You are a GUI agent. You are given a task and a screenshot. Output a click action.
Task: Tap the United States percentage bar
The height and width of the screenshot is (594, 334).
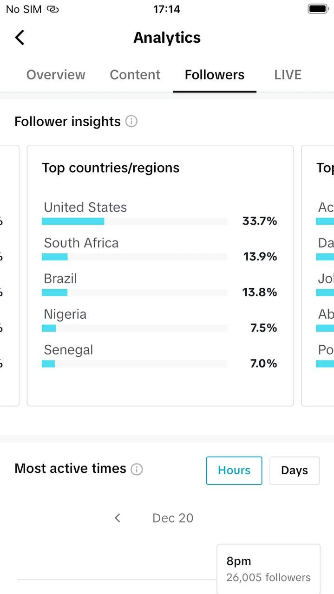point(135,221)
